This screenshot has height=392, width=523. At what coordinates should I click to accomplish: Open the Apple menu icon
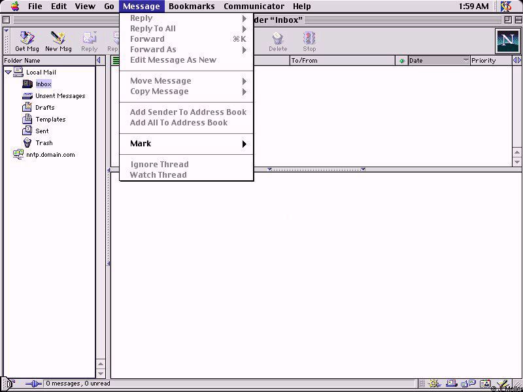[15, 6]
